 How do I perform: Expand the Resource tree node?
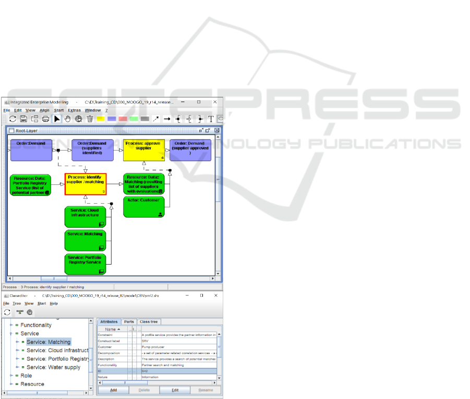click(11, 384)
